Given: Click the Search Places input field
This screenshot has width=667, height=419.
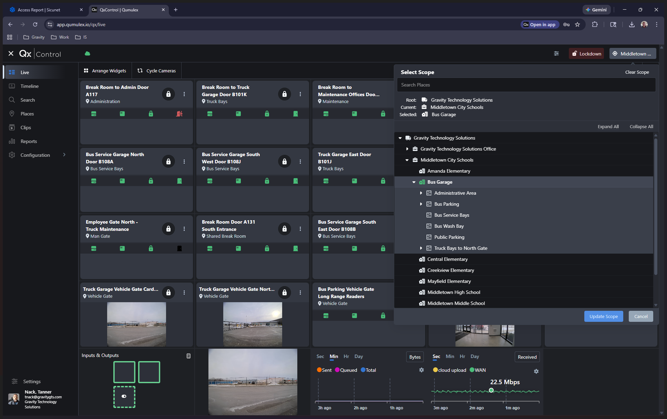Looking at the screenshot, I should (526, 85).
